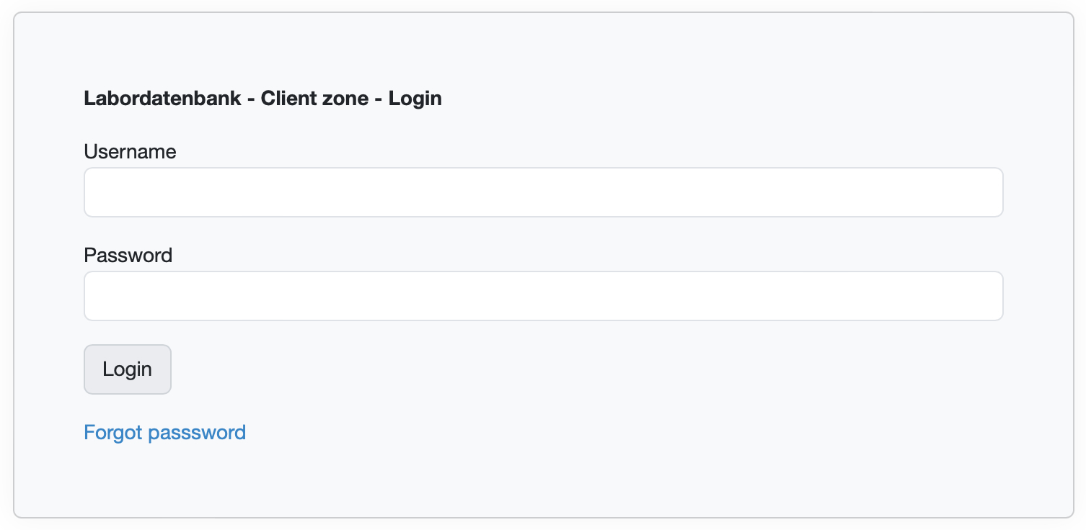Click Forgot passsword to recover account
Image resolution: width=1086 pixels, height=530 pixels.
(x=164, y=432)
